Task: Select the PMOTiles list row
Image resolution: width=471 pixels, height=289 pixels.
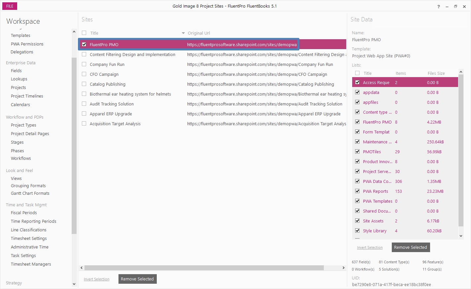Action: tap(405, 152)
